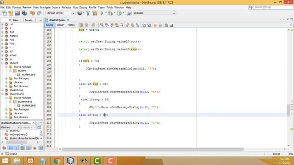Open the Refactor menu

coord(67,7)
